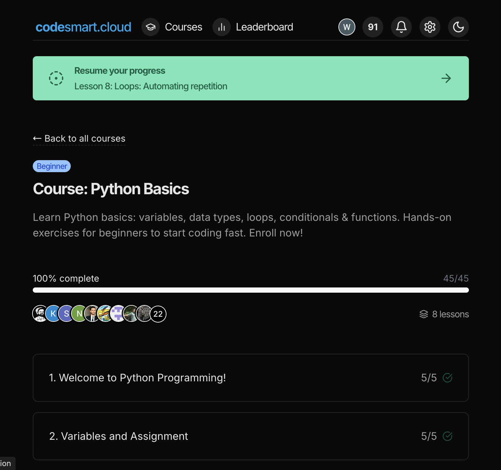The image size is (501, 470).
Task: Click the 5/5 score on lesson 1
Action: pyautogui.click(x=429, y=378)
